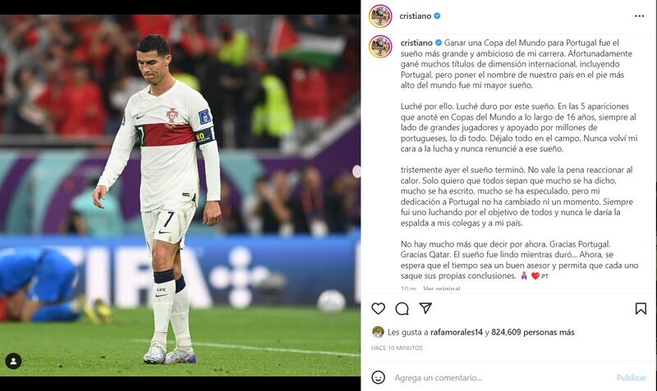Click the small liker avatar near Les gusta
This screenshot has height=391, width=657.
click(378, 332)
